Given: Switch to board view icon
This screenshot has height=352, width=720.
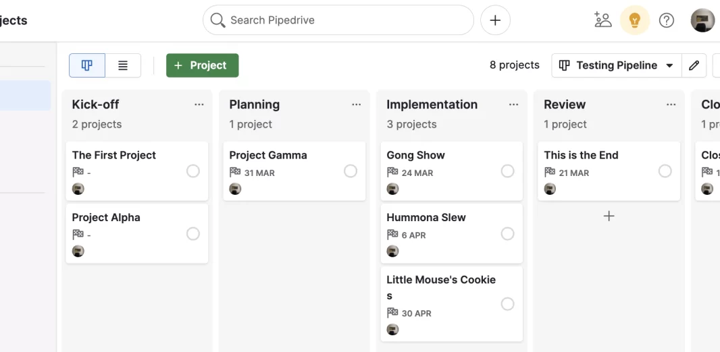Looking at the screenshot, I should pyautogui.click(x=86, y=65).
